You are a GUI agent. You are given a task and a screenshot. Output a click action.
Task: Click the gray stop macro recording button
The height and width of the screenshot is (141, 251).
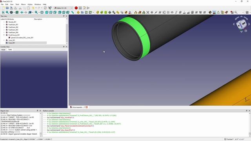(80, 8)
